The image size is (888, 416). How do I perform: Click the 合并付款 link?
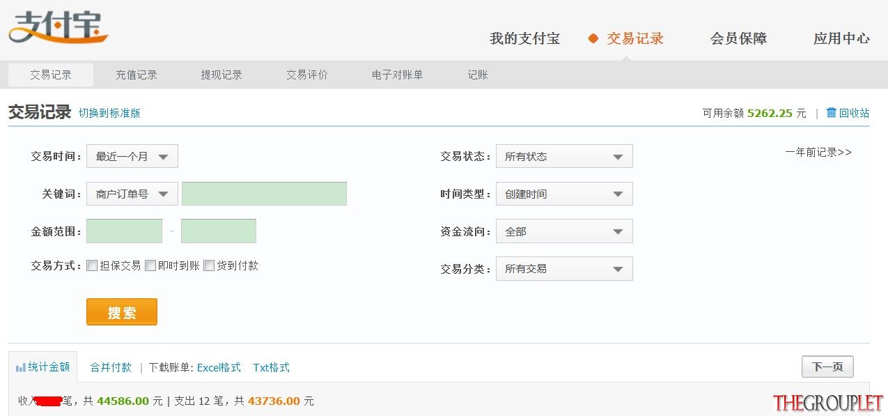click(111, 367)
